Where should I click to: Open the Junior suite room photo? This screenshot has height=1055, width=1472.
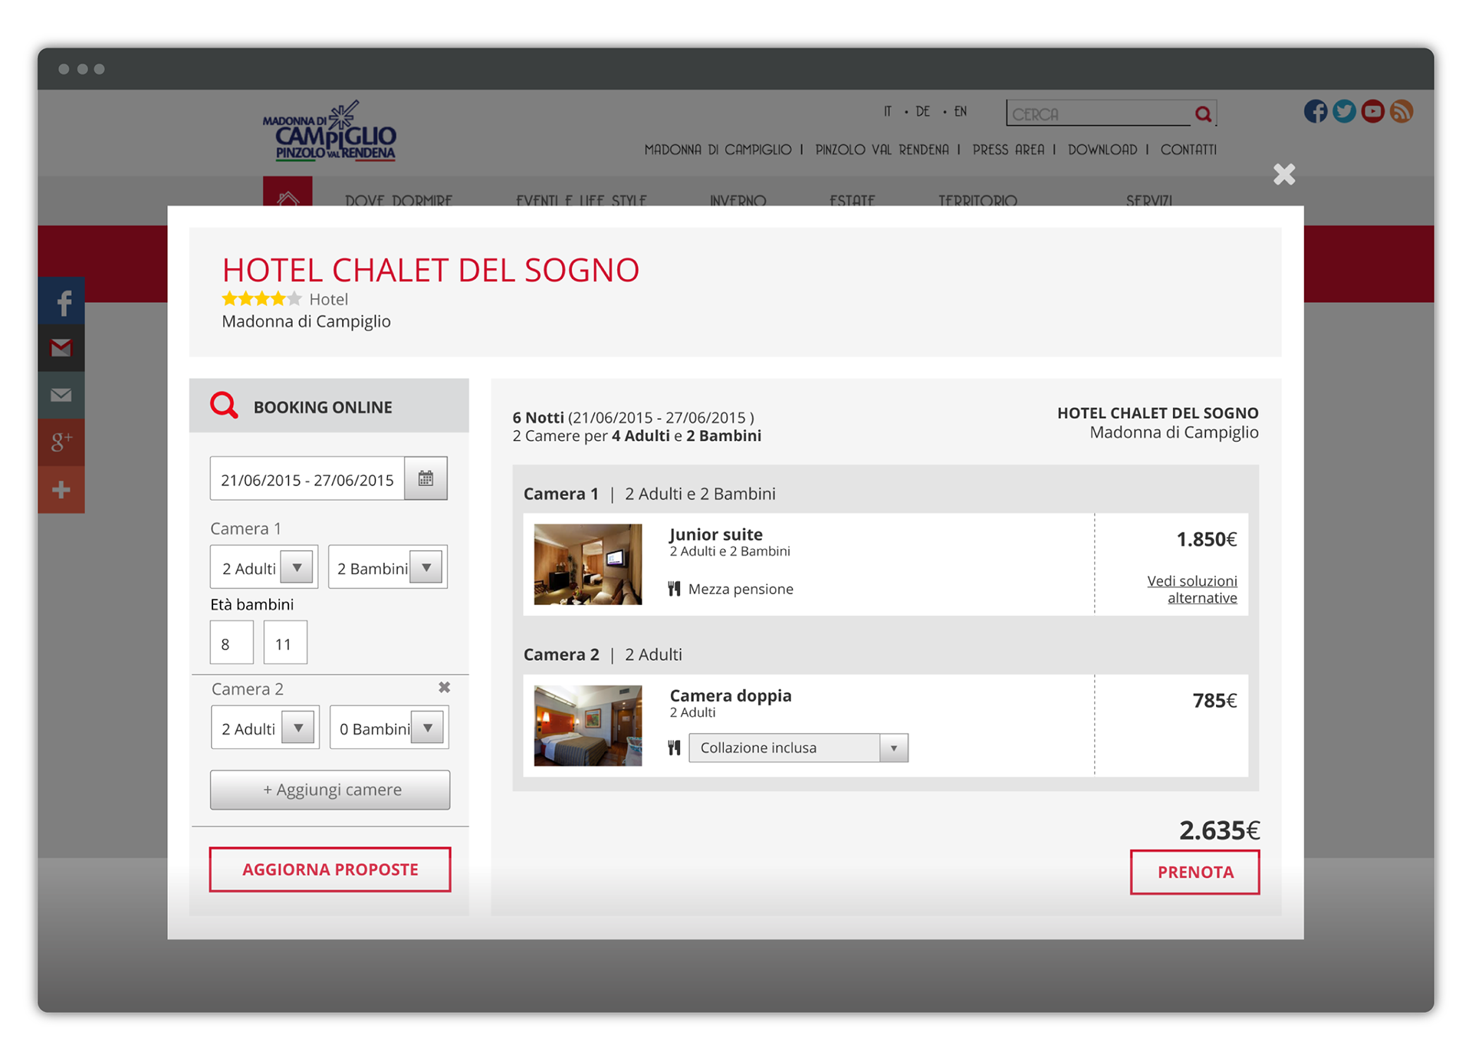tap(588, 564)
